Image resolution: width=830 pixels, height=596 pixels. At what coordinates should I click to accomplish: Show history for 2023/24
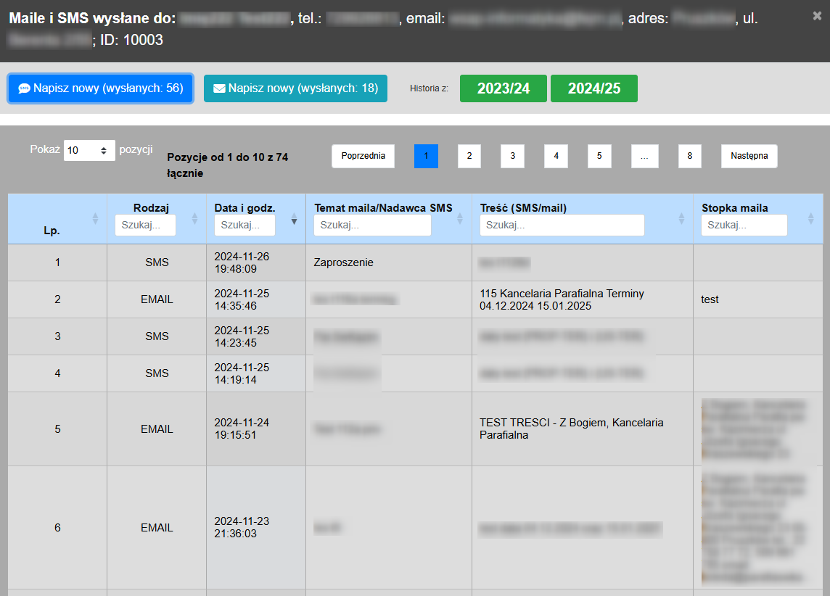[503, 88]
